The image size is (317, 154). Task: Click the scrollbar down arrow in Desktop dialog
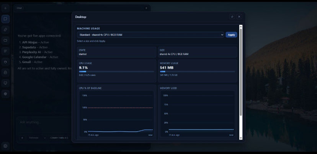[x=241, y=138]
